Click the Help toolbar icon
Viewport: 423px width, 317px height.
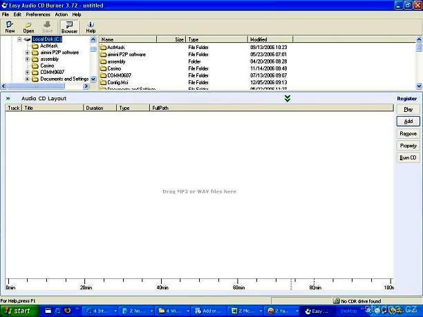(91, 26)
